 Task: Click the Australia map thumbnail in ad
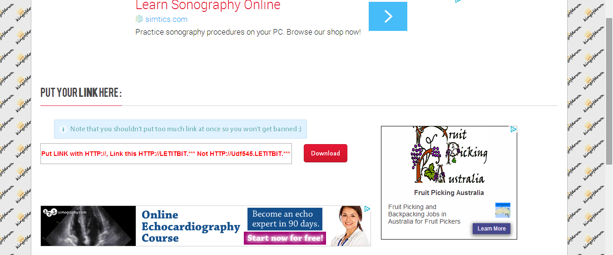[503, 210]
